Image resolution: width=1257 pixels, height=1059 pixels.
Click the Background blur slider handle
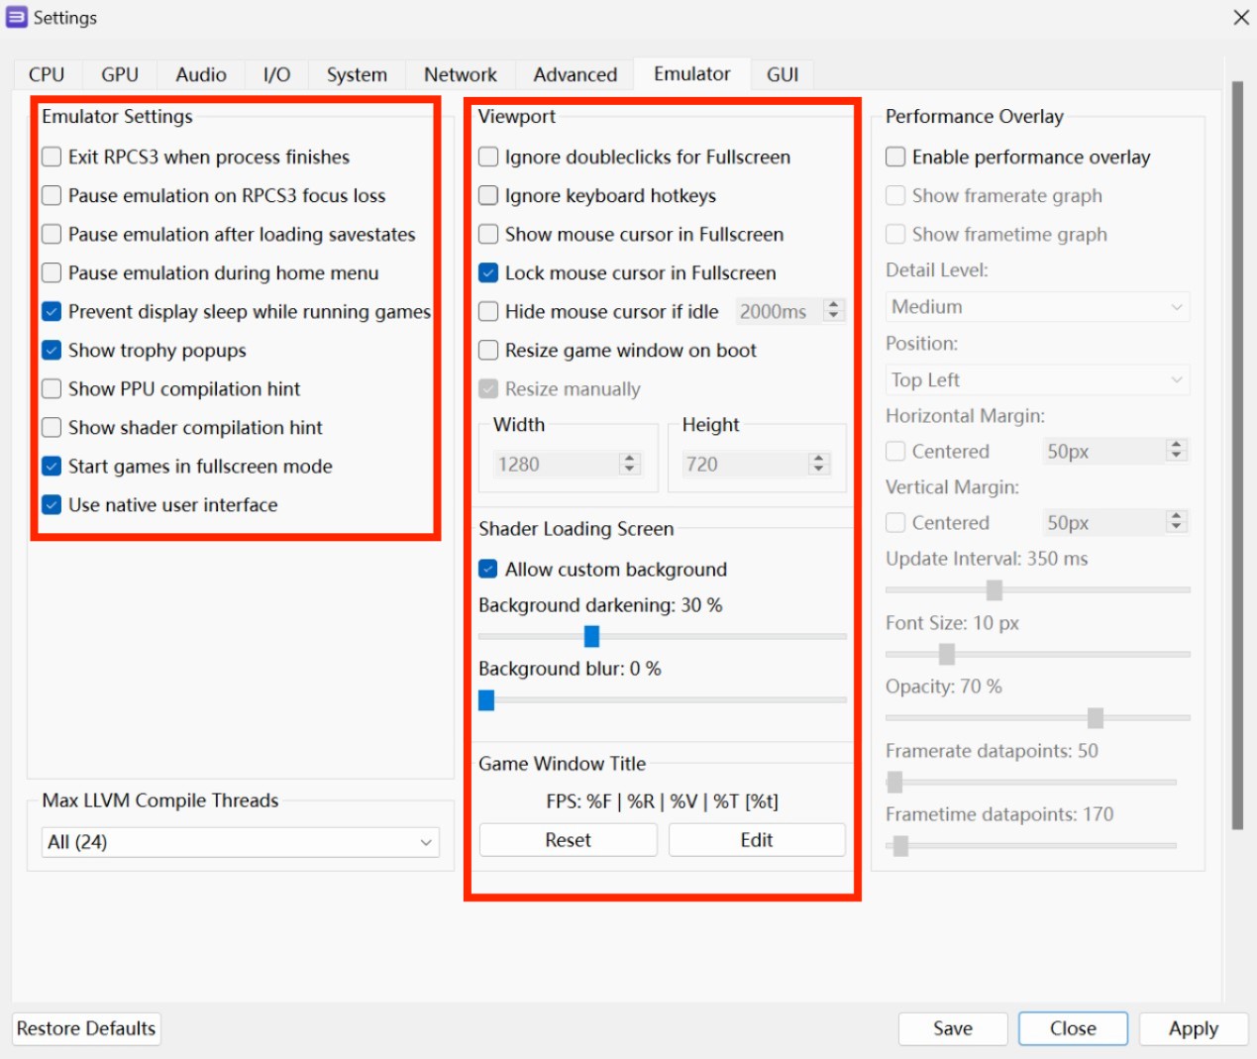486,700
